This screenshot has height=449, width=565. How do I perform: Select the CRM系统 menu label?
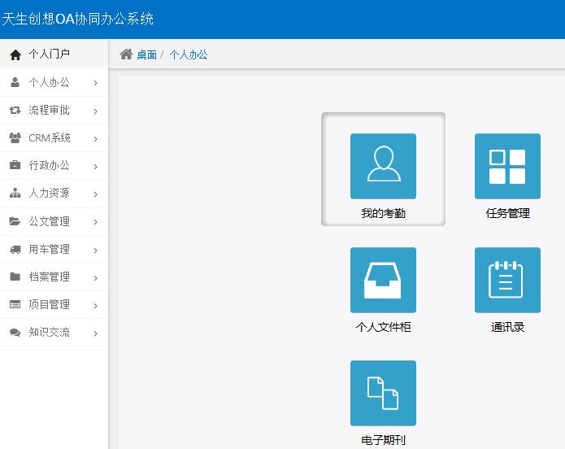[x=50, y=137]
